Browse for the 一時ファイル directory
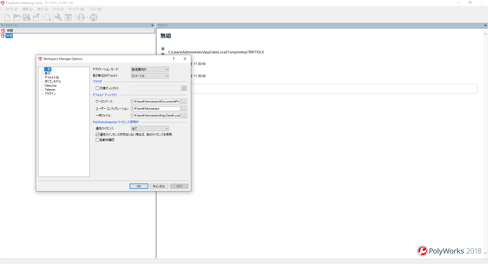 click(184, 115)
